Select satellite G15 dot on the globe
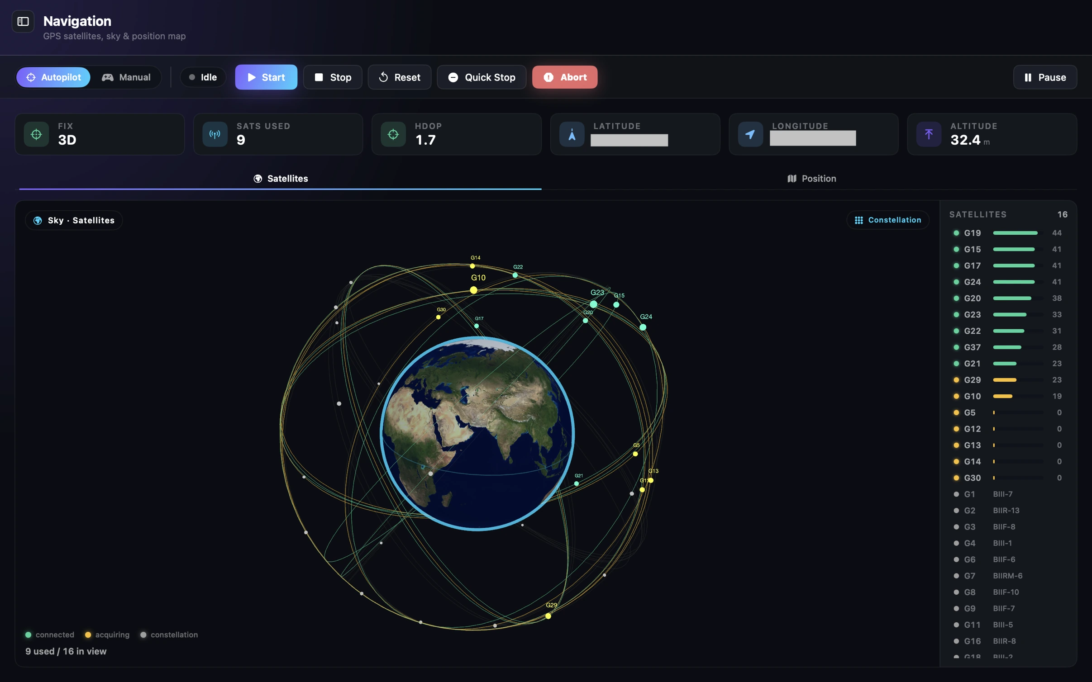Image resolution: width=1092 pixels, height=682 pixels. [x=616, y=305]
